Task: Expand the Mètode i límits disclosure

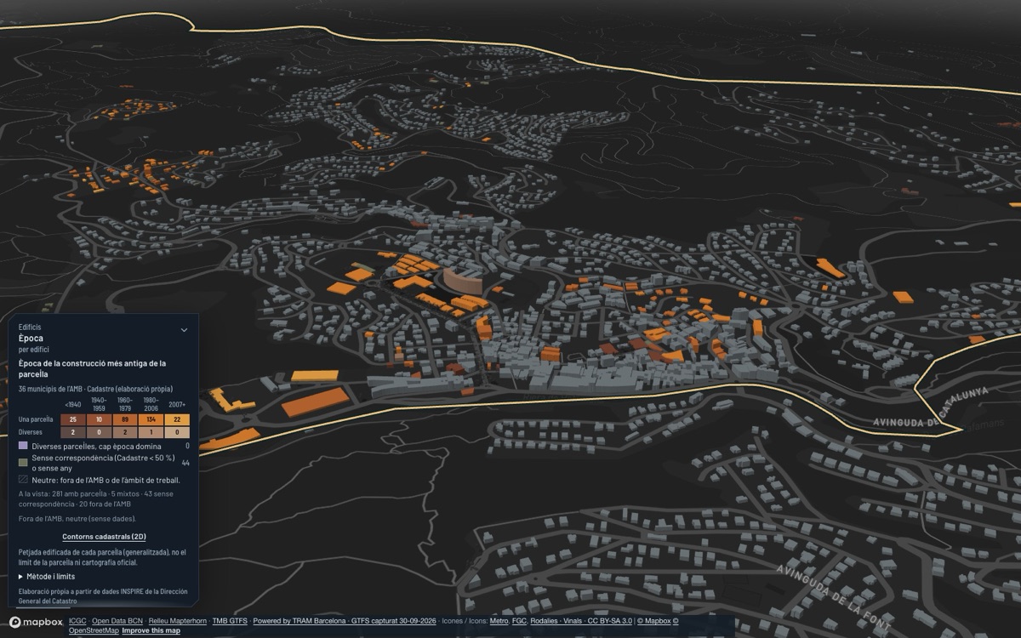Action: 46,577
